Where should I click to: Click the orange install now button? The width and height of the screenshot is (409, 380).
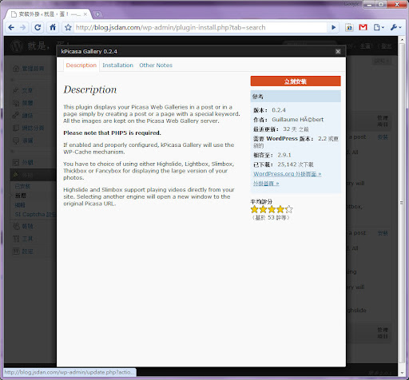click(x=296, y=81)
